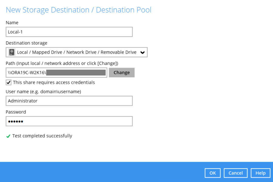
Task: Focus the Name field containing Local-1
Action: pos(69,32)
